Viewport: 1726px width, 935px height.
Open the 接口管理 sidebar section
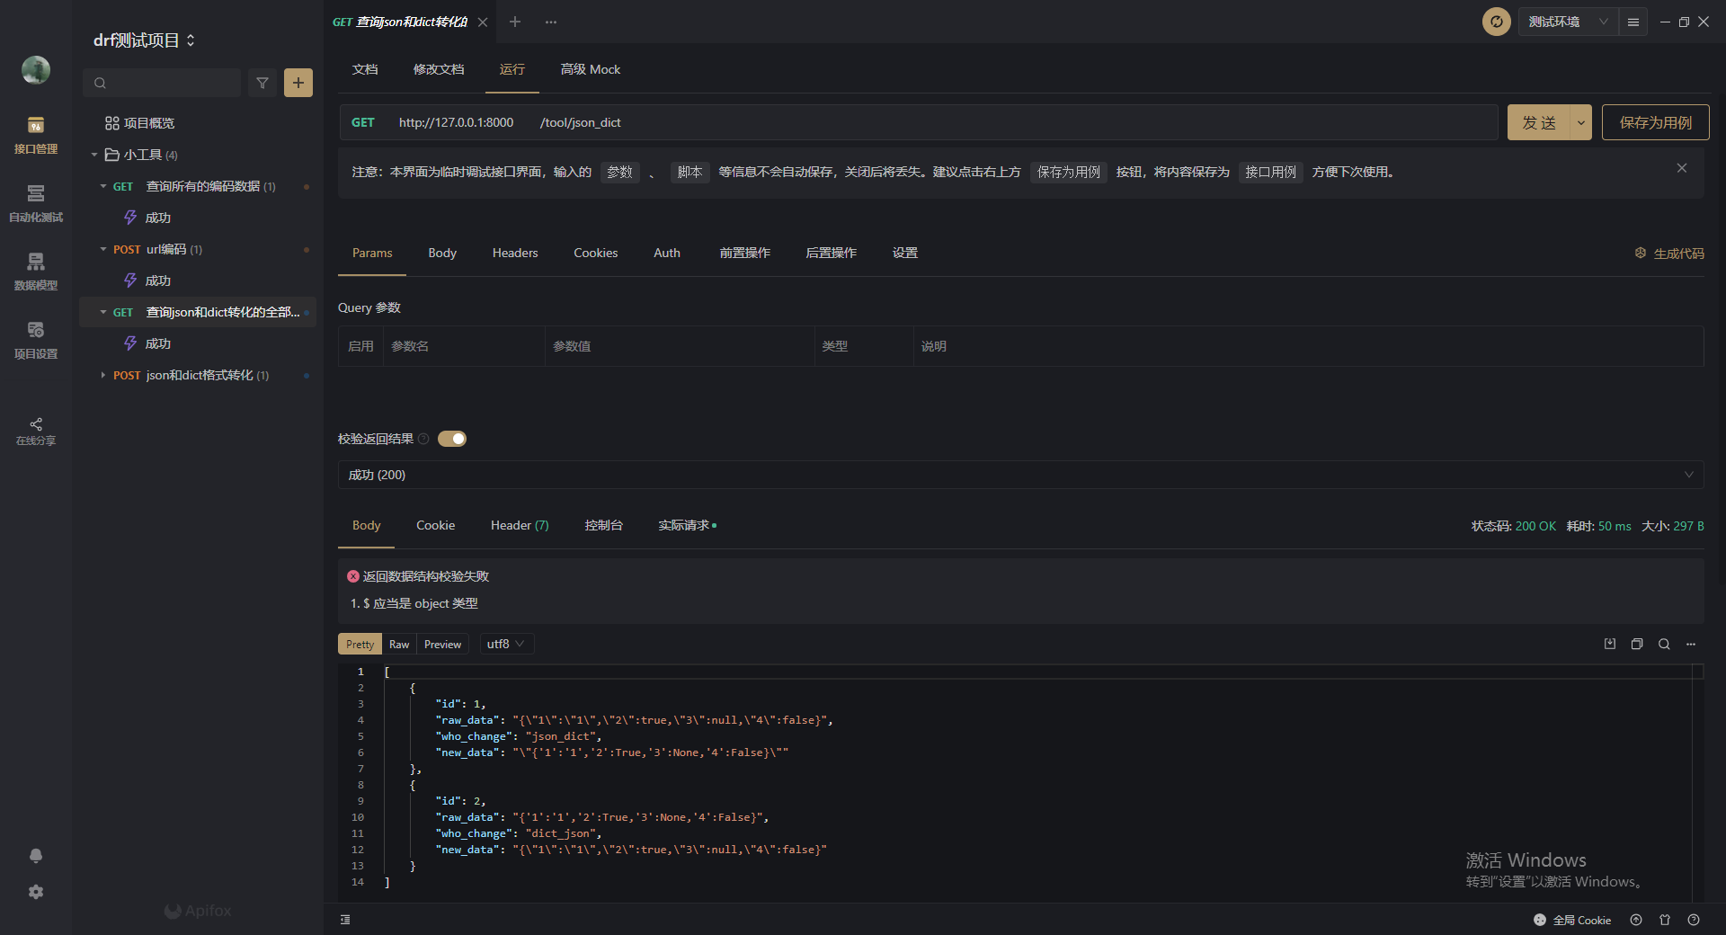(36, 135)
